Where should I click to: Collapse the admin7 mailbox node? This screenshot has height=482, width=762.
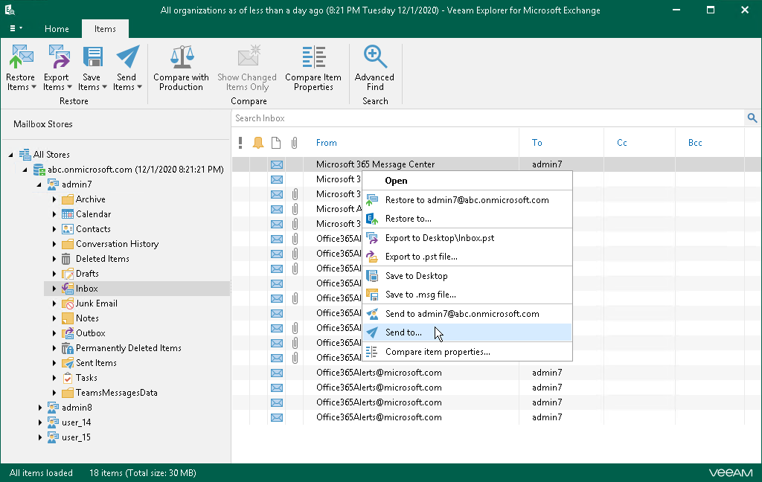point(39,184)
